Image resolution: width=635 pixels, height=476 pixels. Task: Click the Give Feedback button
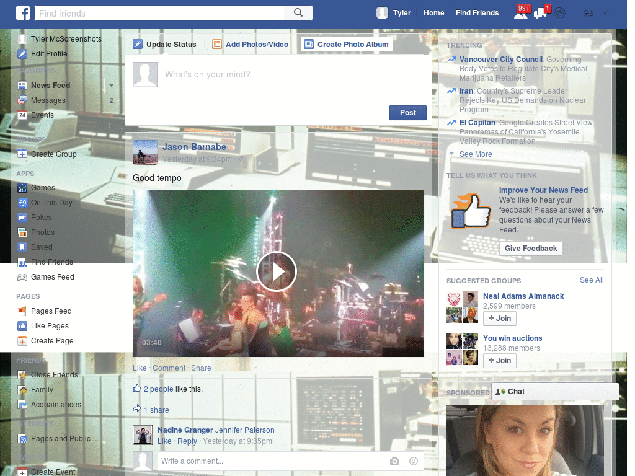click(x=531, y=249)
